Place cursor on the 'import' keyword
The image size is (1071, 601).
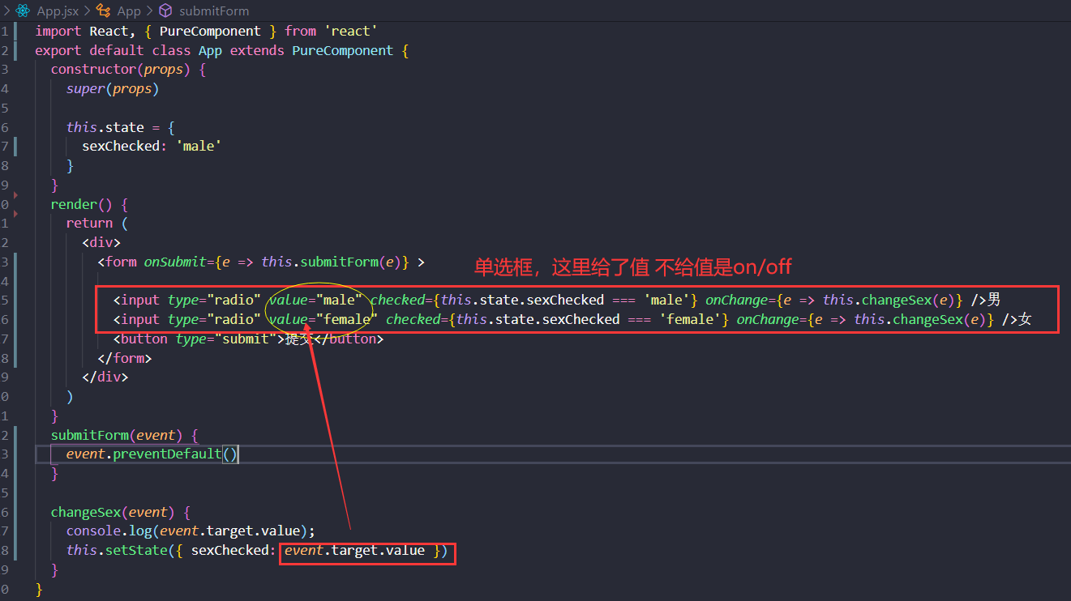[58, 31]
